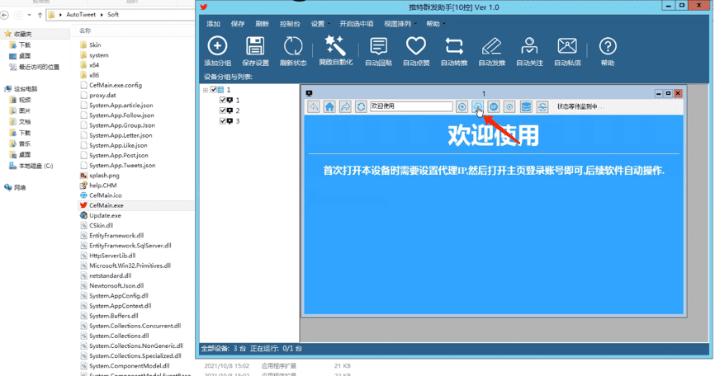715x376 pixels.
Task: Click the 添加 menu item
Action: pyautogui.click(x=213, y=24)
